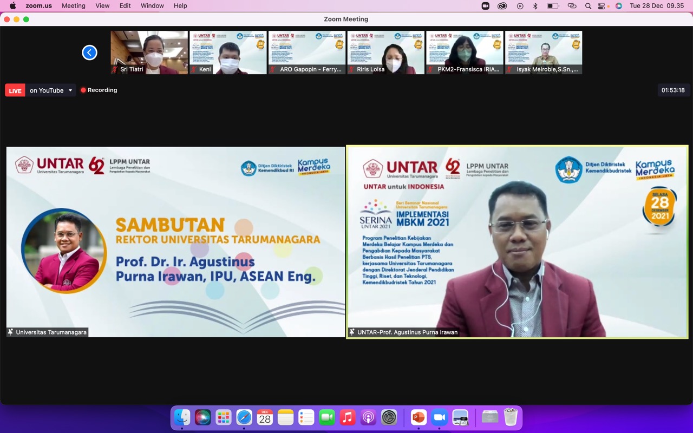Open the Meeting menu in menu bar
The width and height of the screenshot is (693, 433).
pyautogui.click(x=74, y=5)
